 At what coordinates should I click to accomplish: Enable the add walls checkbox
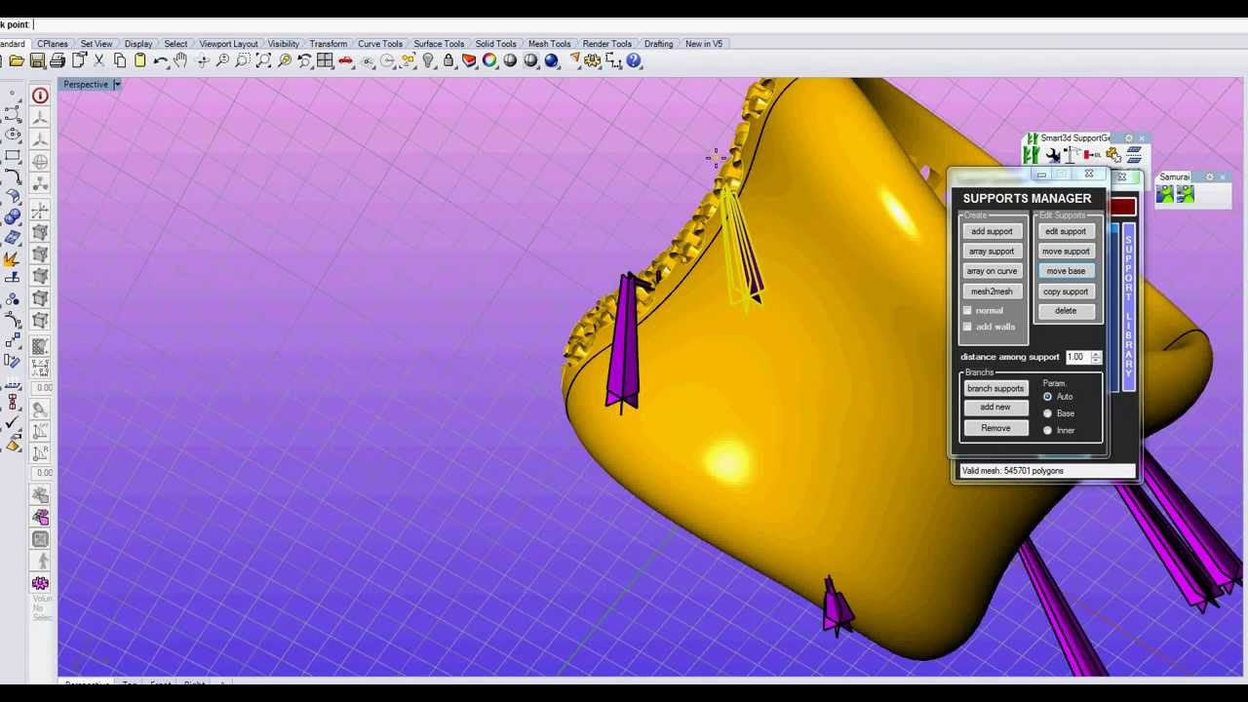968,327
